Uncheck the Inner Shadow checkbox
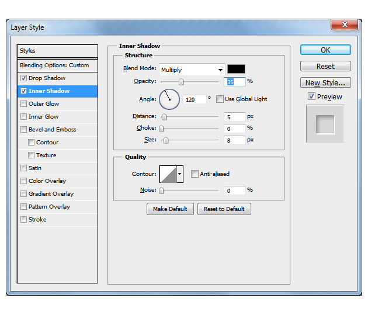The height and width of the screenshot is (315, 368). (x=23, y=91)
